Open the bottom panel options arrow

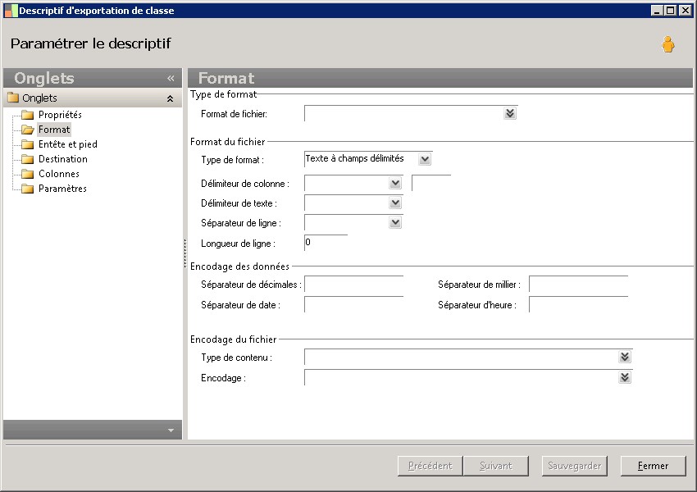pos(171,430)
